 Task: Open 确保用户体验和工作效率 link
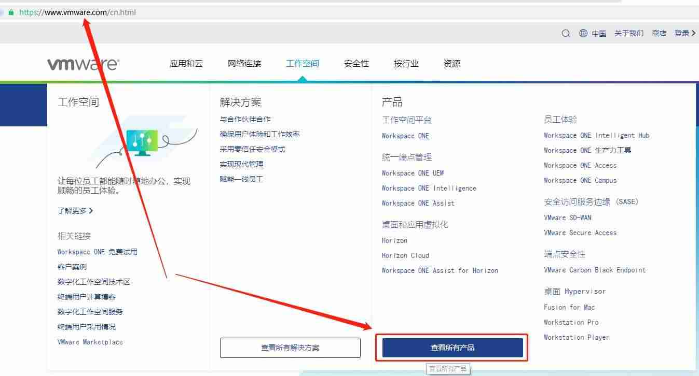click(259, 134)
